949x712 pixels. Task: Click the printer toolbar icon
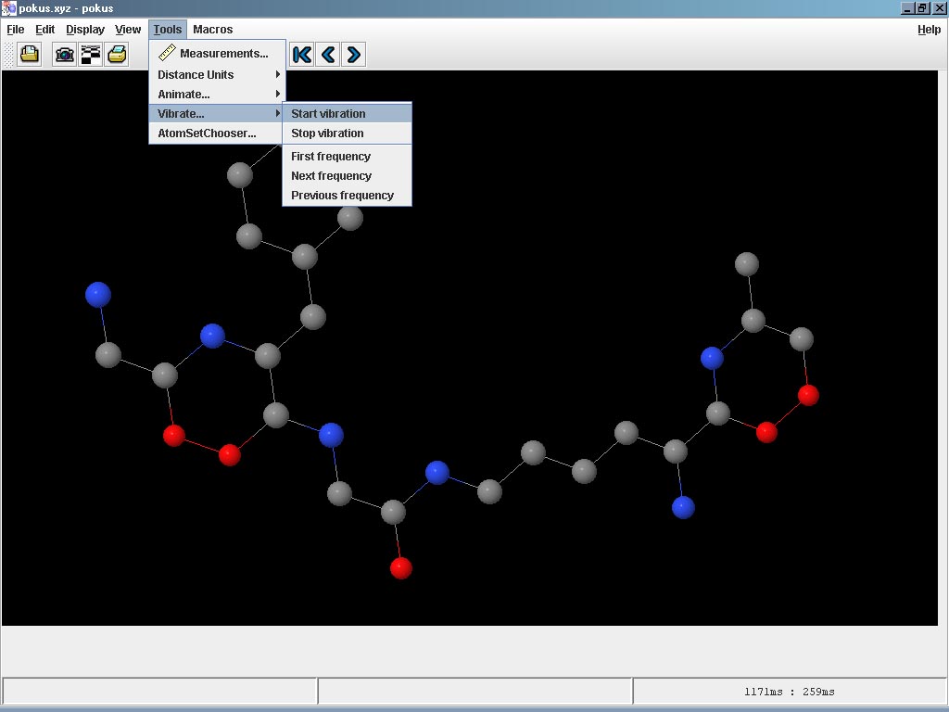pos(117,55)
